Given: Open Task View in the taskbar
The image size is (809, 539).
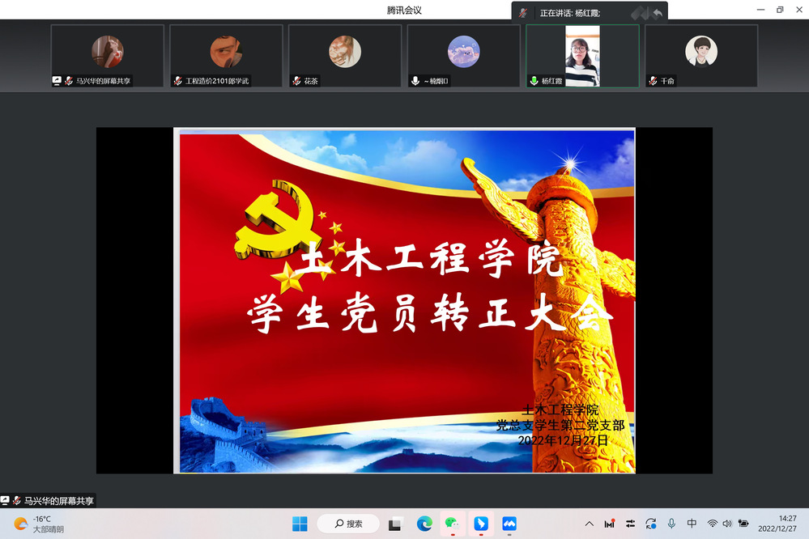Looking at the screenshot, I should (x=395, y=524).
